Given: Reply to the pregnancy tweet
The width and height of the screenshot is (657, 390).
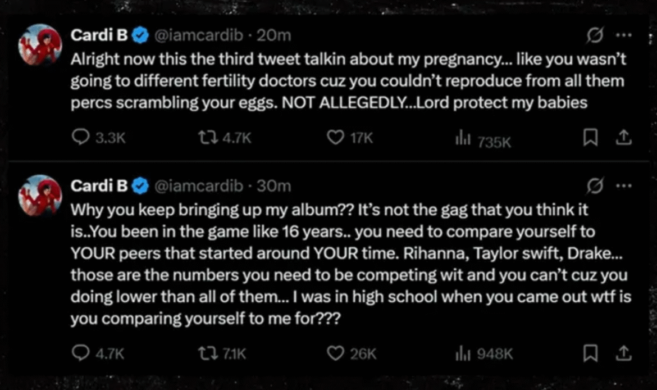Looking at the screenshot, I should click(81, 137).
